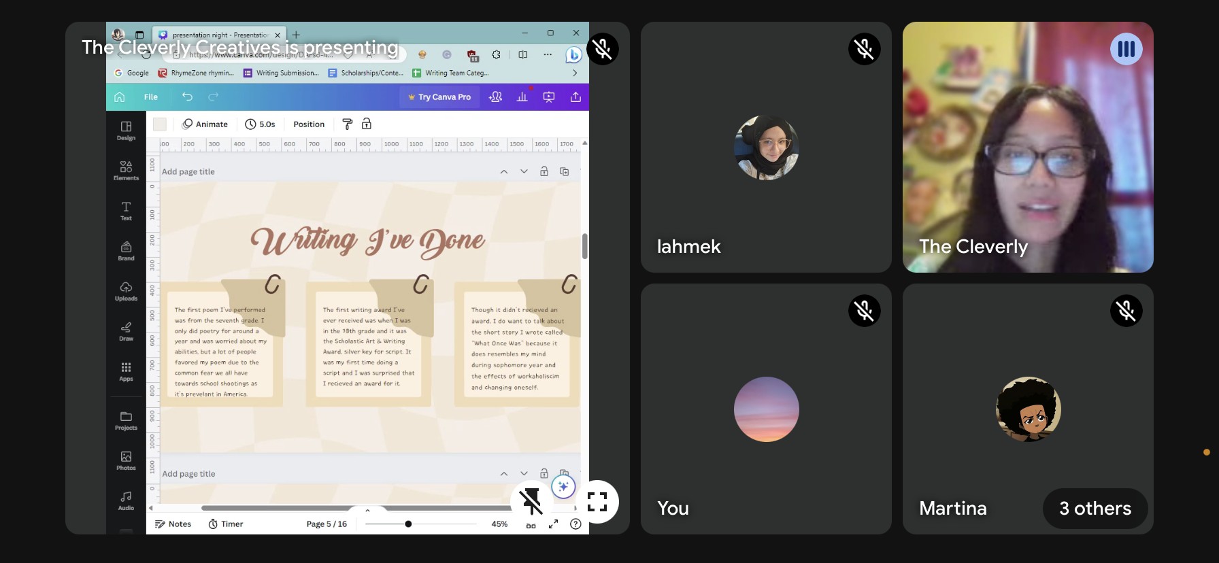The image size is (1219, 563).
Task: Toggle fullscreen for the presentation tile
Action: 597,502
